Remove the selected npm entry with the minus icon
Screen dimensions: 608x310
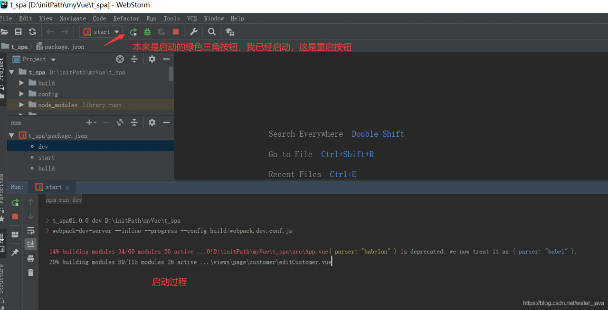[x=106, y=122]
